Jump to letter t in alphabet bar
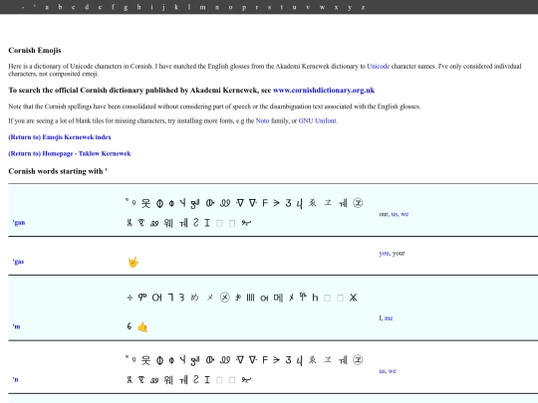 tap(282, 7)
